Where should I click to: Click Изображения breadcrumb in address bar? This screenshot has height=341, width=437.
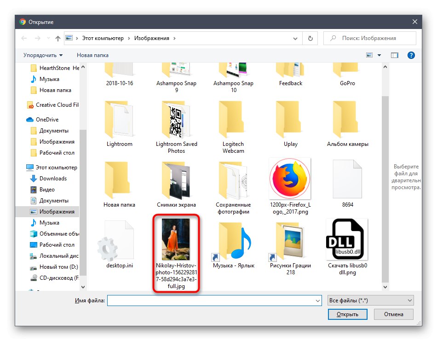[152, 38]
